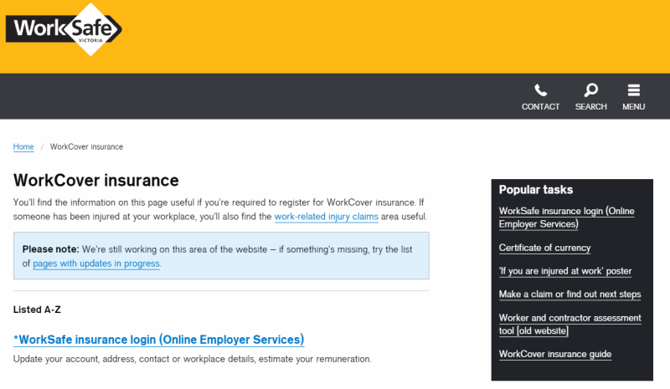Viewport: 670px width, 389px height.
Task: Click the CONTACT label in header
Action: 540,107
